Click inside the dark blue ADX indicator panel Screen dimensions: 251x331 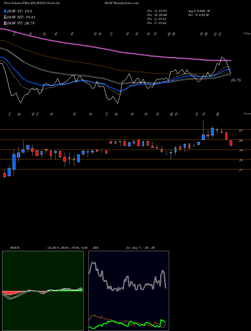[x=129, y=291]
